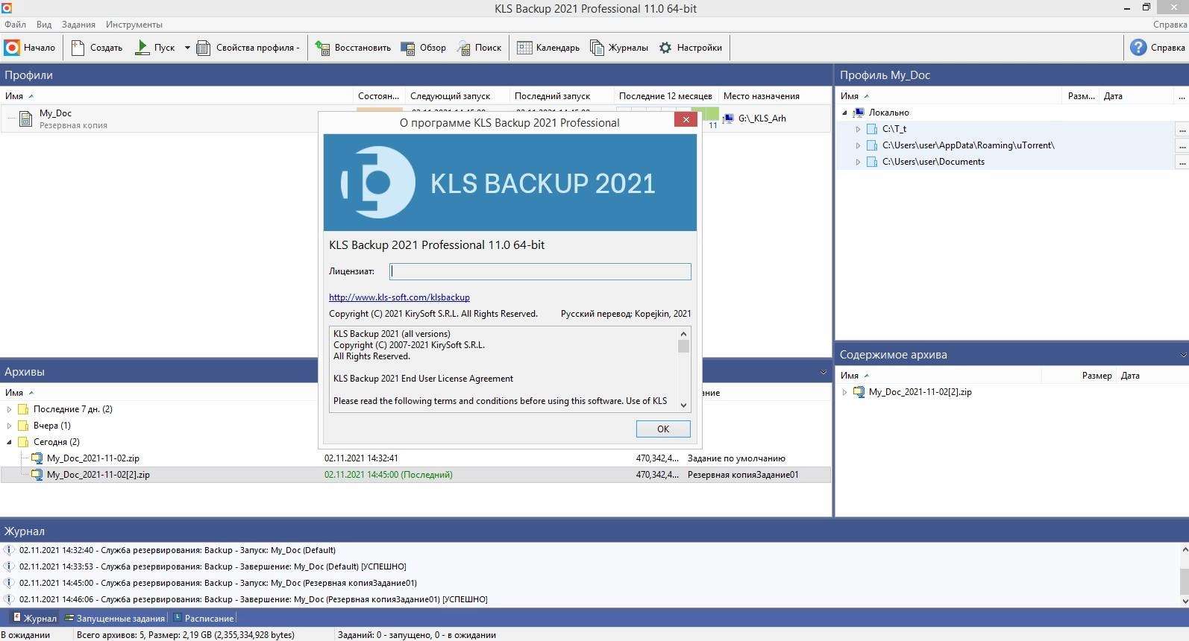Click the Сегодня folder icon
This screenshot has height=641, width=1189.
coord(23,442)
